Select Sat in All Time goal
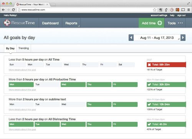192x139 pixels. pos(126,65)
